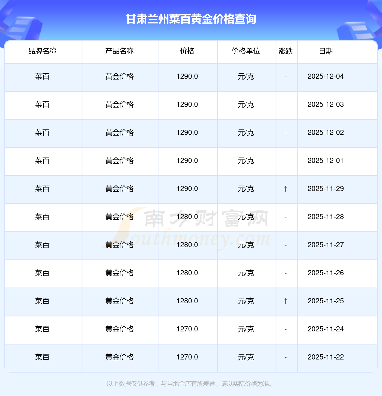Select the green dash change for 2025-11-24
The image size is (382, 396).
(286, 330)
